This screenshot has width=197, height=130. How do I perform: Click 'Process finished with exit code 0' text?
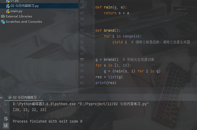click(x=48, y=122)
